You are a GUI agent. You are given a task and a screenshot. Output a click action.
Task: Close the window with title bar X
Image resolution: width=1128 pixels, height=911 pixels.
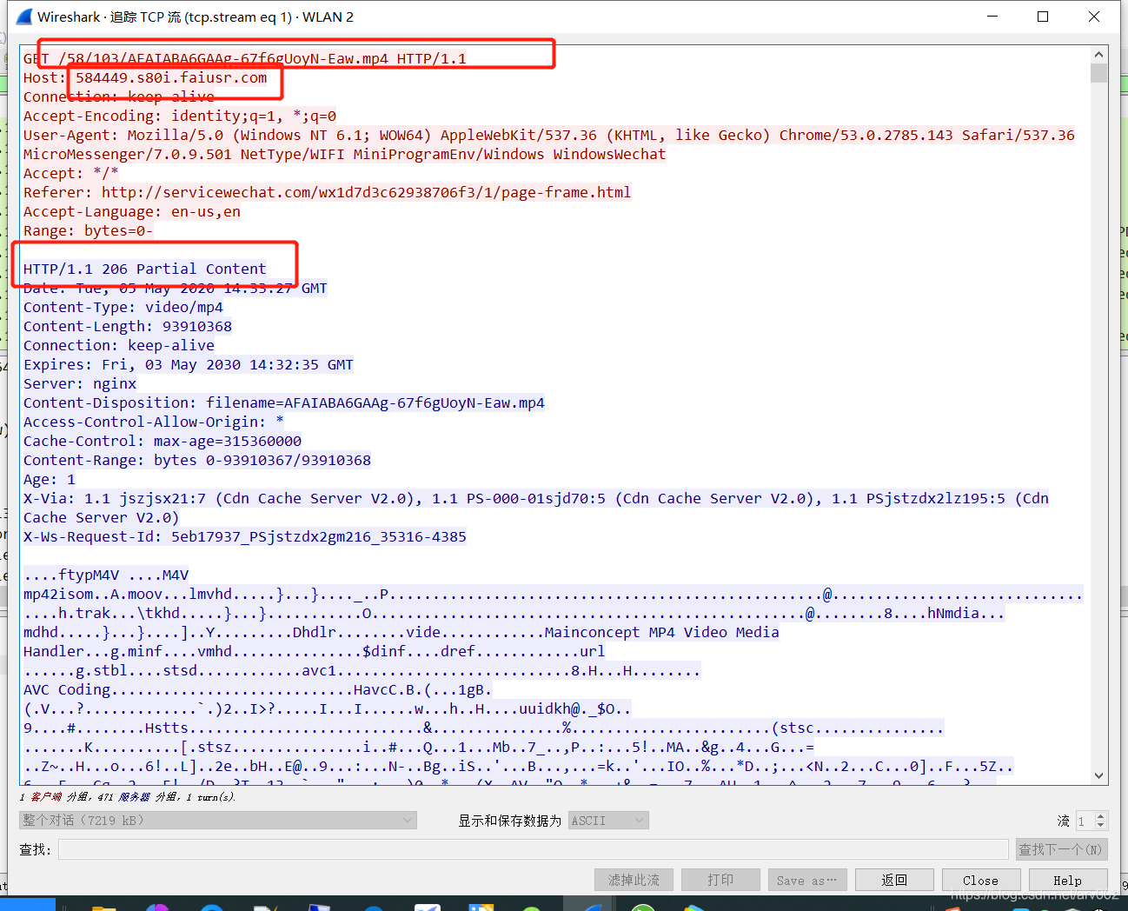[1094, 17]
